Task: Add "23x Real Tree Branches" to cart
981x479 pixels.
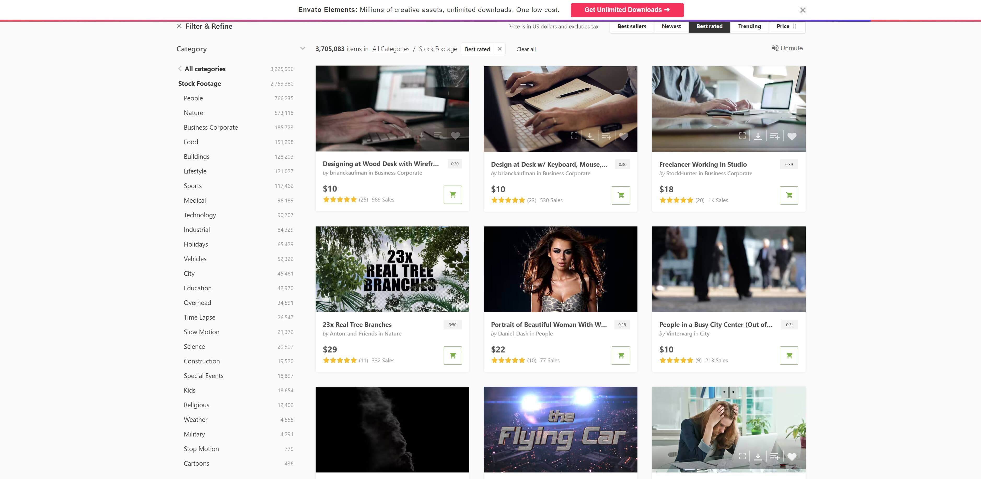Action: (x=452, y=355)
